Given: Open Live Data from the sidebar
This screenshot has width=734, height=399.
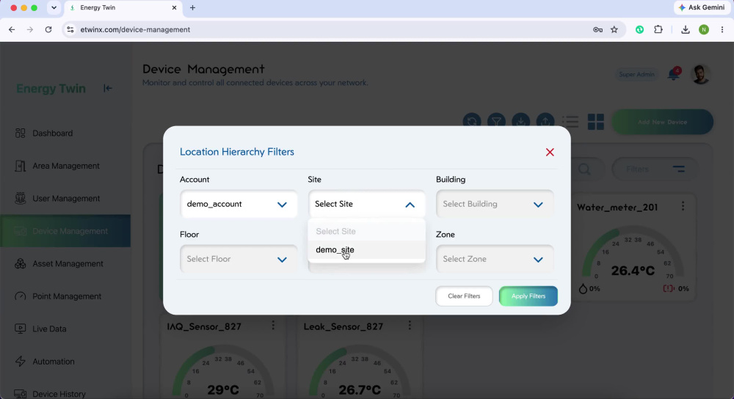Looking at the screenshot, I should [65, 329].
